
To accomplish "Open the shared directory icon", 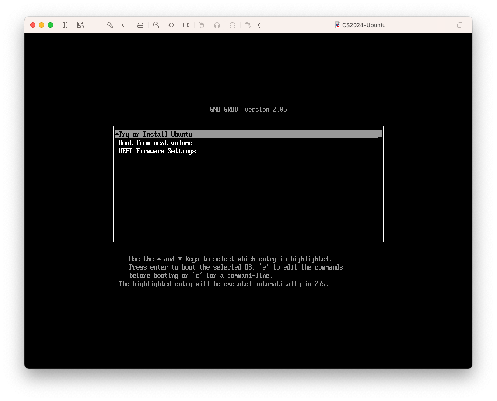I will click(x=248, y=25).
